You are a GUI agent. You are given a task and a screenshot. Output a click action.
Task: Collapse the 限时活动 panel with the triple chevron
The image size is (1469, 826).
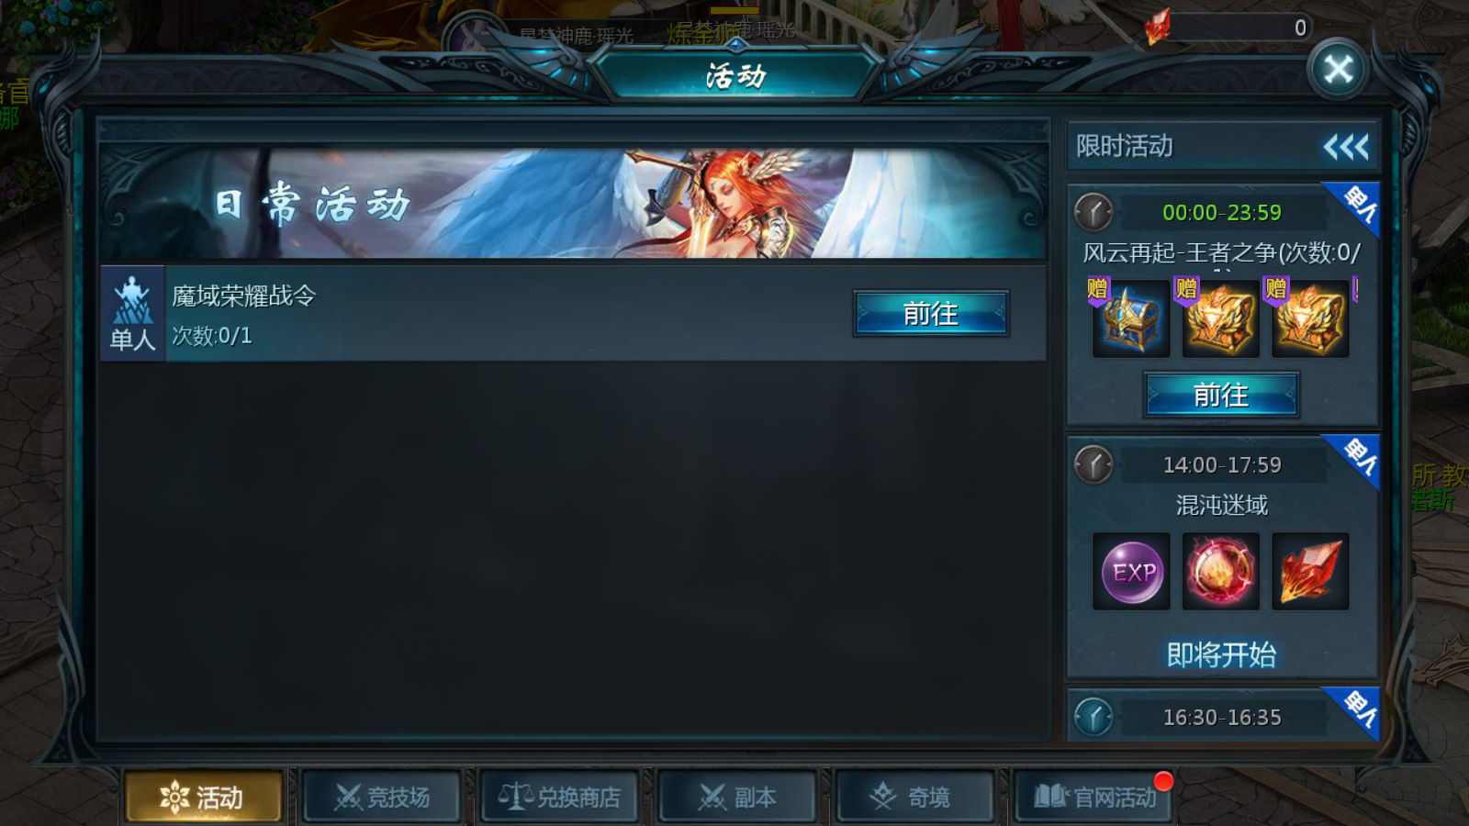[1346, 147]
